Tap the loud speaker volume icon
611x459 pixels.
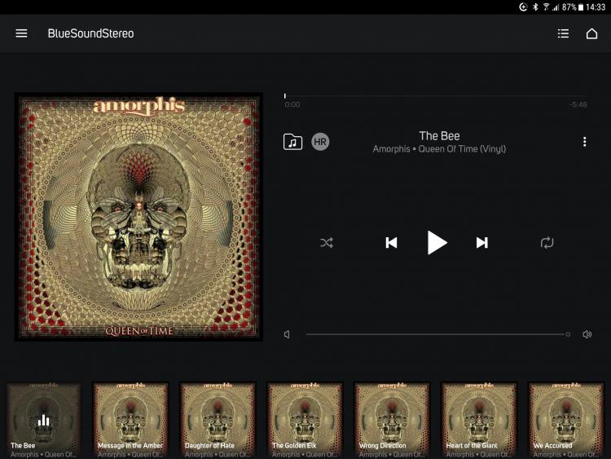pyautogui.click(x=587, y=334)
